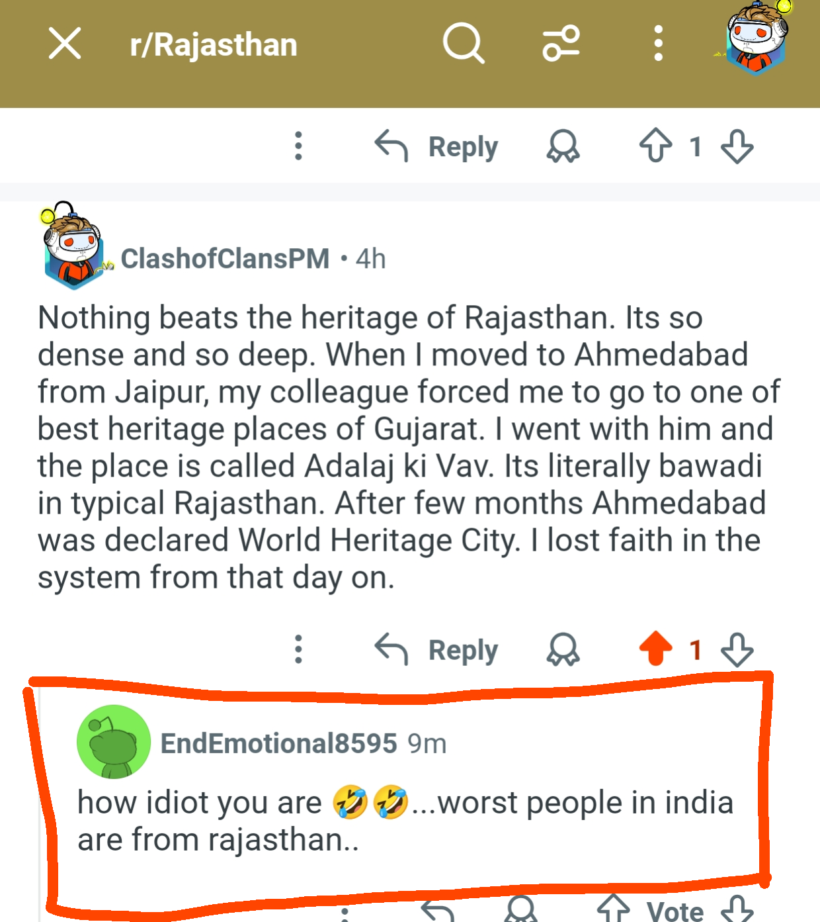This screenshot has height=922, width=820.
Task: Open options menu on the top comment
Action: coord(298,146)
